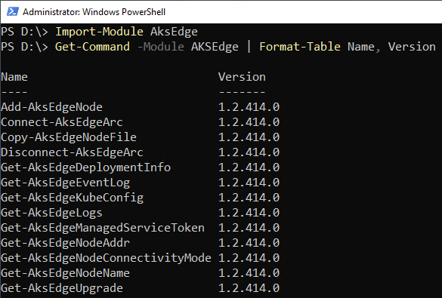Click the PowerShell icon in title bar

coord(13,12)
